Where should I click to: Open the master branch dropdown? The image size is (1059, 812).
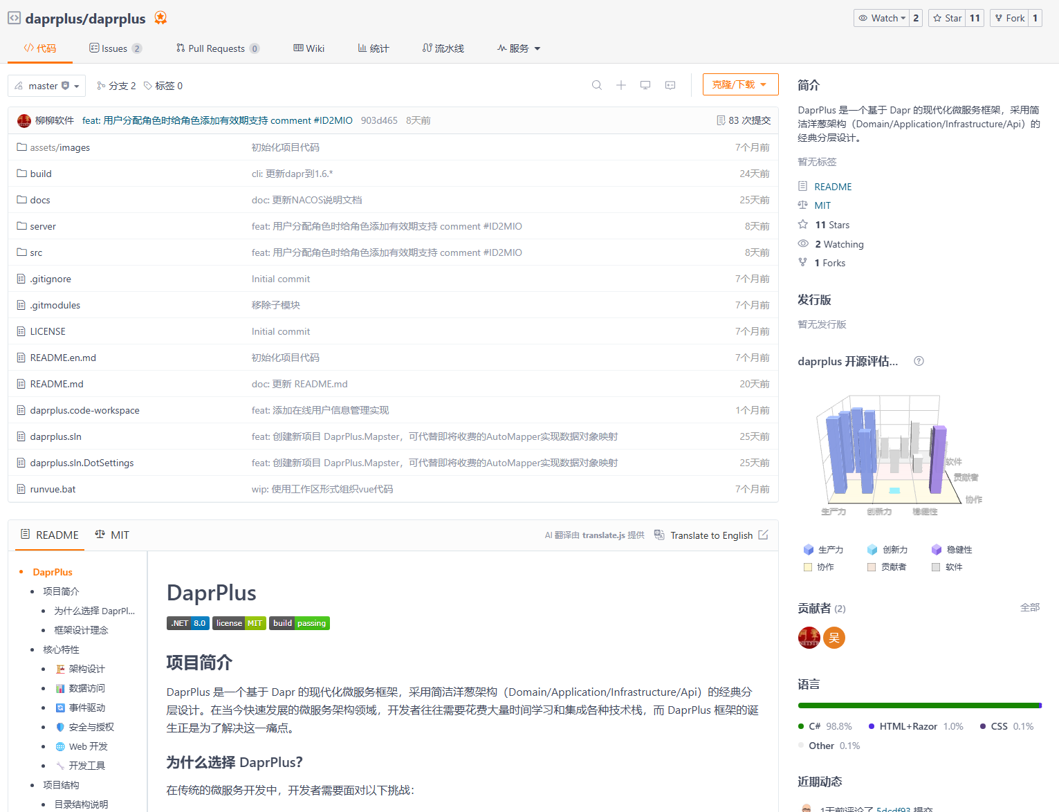[46, 86]
